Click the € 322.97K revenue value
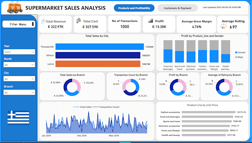252x143 pixels. tap(56, 27)
